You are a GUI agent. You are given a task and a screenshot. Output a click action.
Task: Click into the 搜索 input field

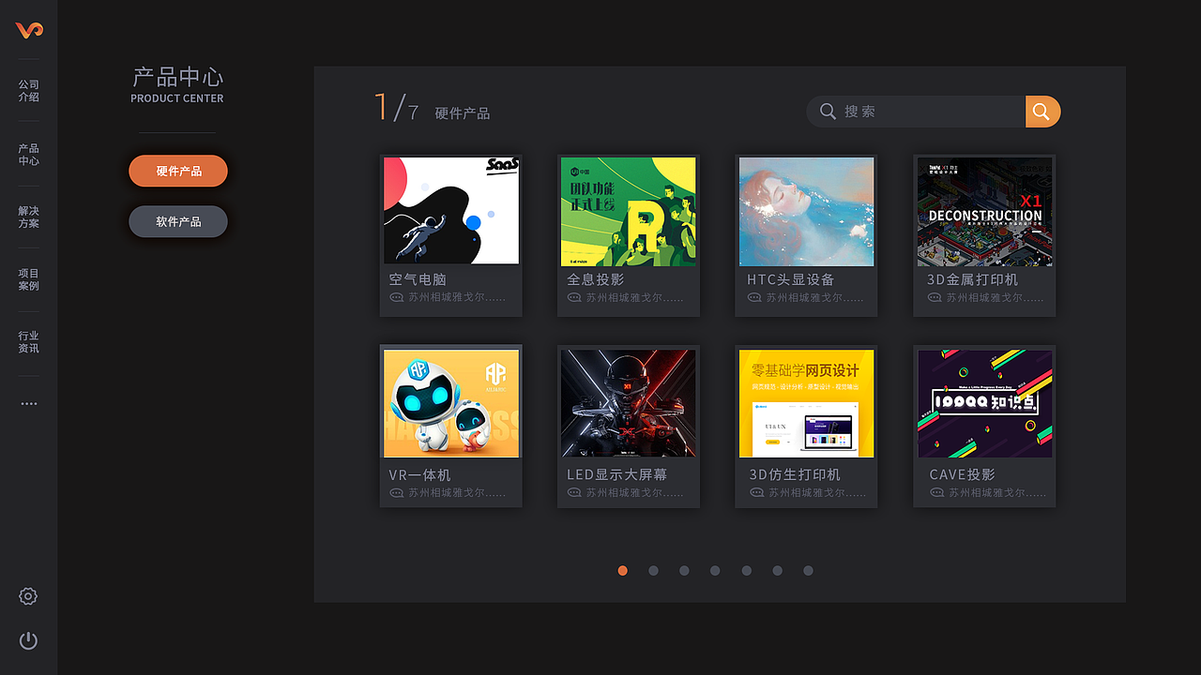pos(916,112)
